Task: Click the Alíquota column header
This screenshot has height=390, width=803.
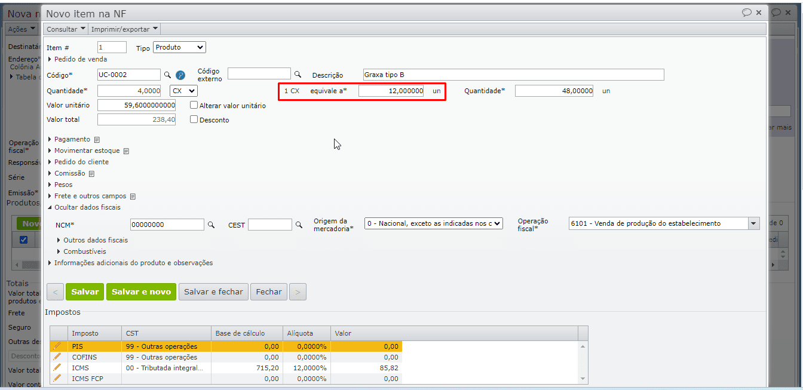Action: pos(307,333)
